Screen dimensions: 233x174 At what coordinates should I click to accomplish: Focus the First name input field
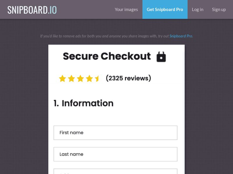point(115,133)
